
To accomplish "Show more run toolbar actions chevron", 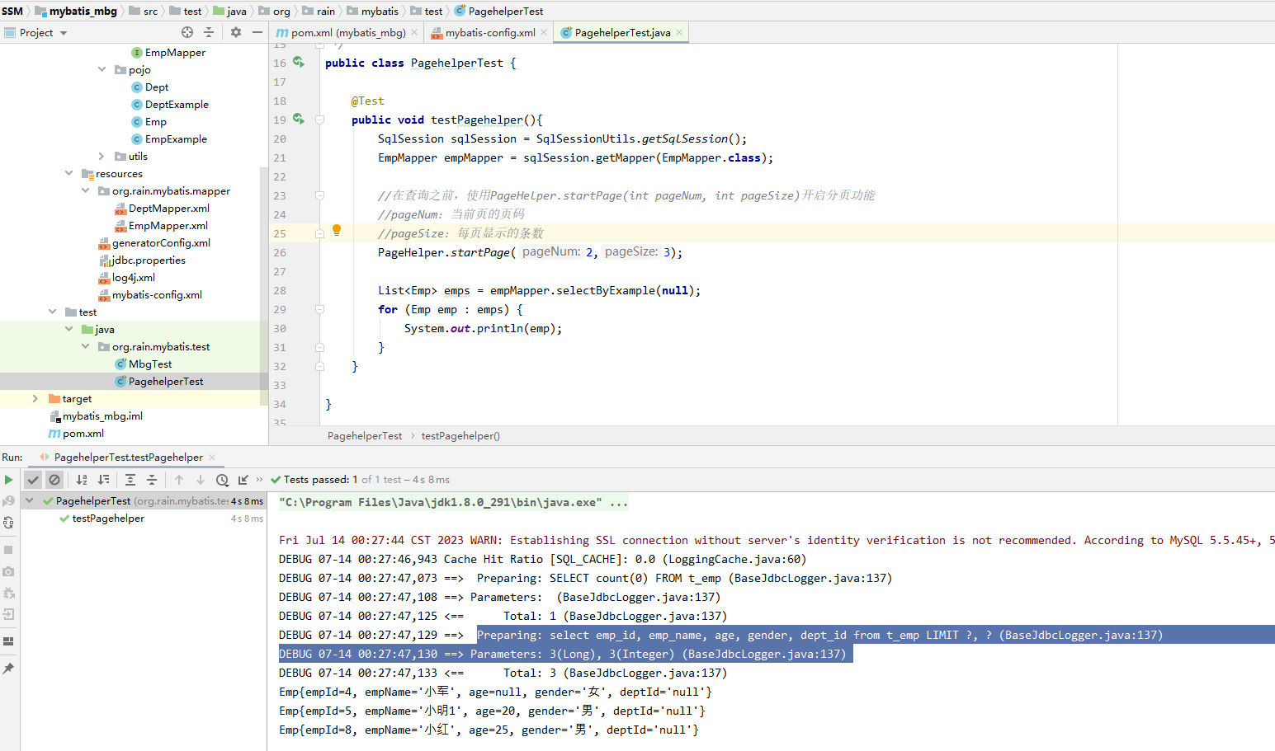I will tap(260, 480).
